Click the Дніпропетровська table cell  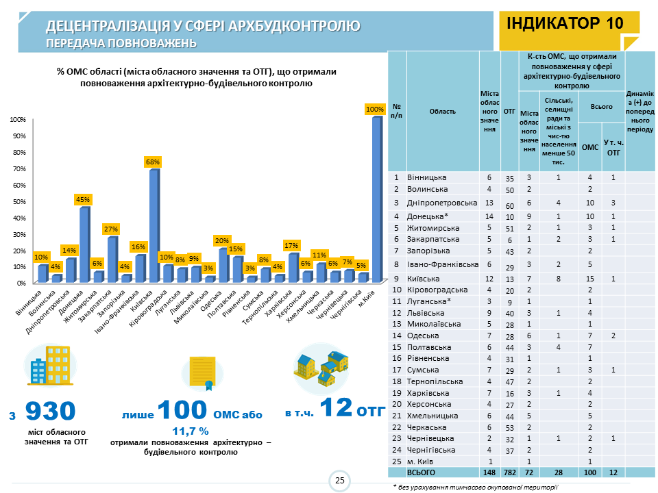(x=442, y=203)
